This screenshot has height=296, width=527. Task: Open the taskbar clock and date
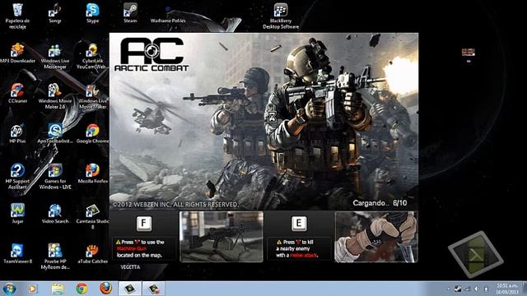pos(507,289)
